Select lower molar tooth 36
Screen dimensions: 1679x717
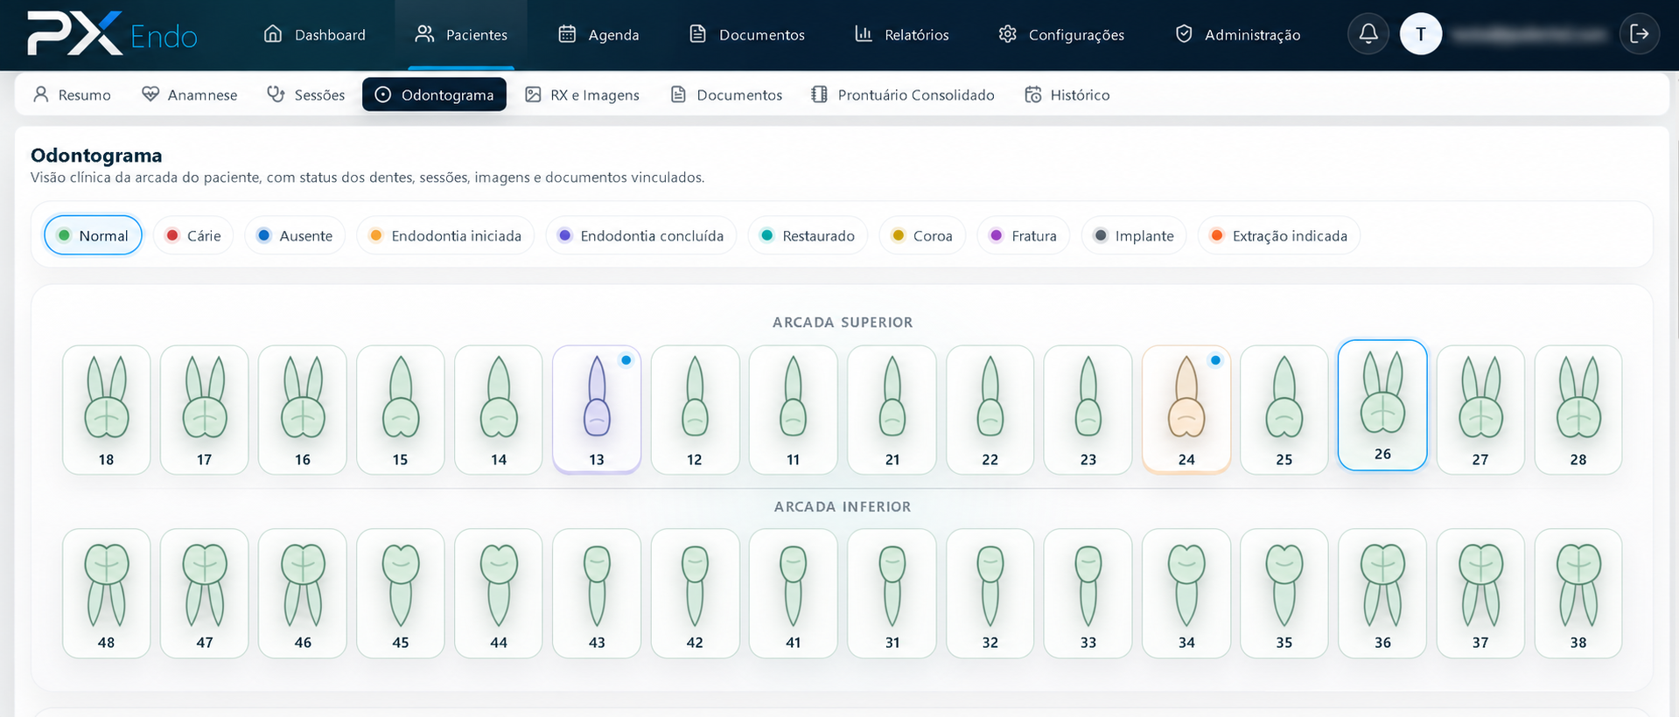(x=1382, y=594)
